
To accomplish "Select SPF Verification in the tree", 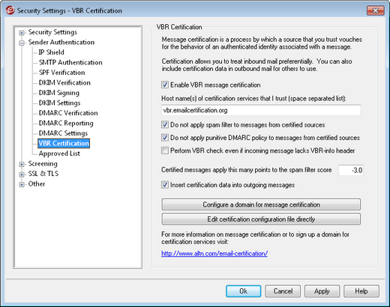I will (x=61, y=73).
